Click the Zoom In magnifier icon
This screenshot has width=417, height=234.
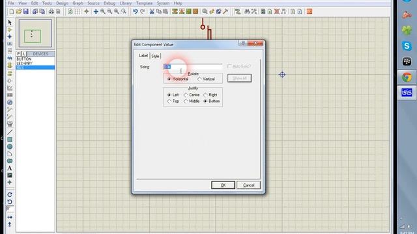coord(103,12)
